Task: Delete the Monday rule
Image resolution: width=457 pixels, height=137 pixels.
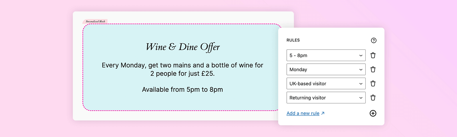Action: (x=373, y=69)
